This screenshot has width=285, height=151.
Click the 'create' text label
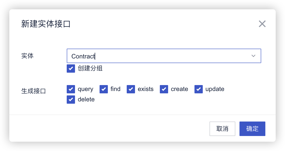pos(179,89)
